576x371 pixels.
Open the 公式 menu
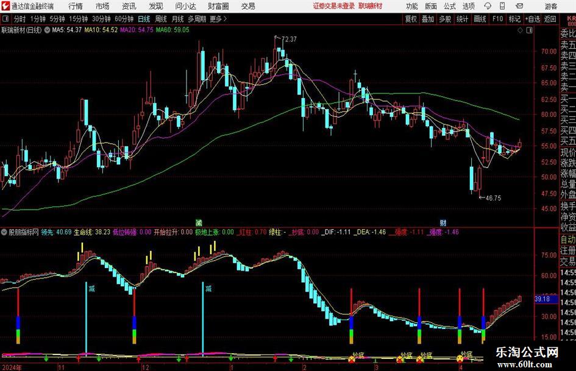(450, 6)
